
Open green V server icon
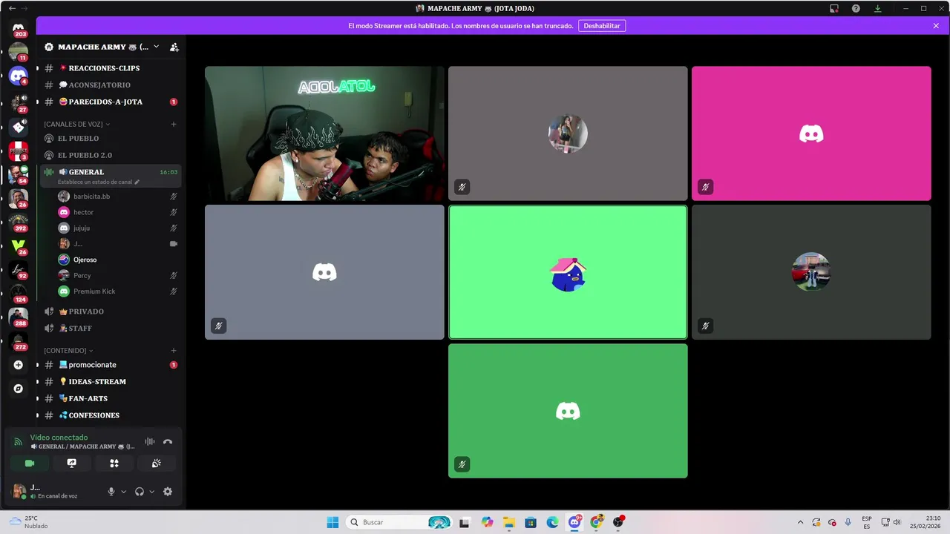[19, 245]
